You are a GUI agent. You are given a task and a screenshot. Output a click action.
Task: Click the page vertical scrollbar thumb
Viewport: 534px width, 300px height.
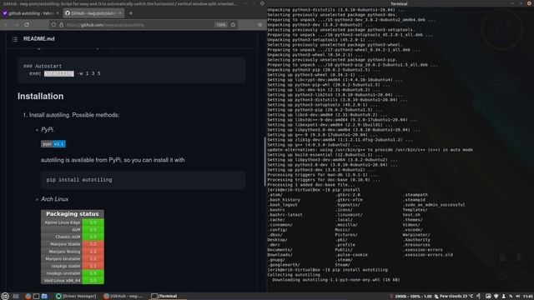click(x=265, y=161)
